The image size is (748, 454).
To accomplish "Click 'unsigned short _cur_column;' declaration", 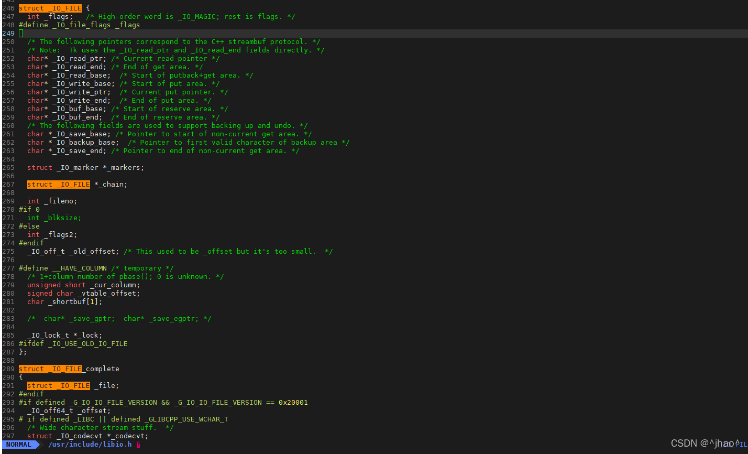I will 84,285.
